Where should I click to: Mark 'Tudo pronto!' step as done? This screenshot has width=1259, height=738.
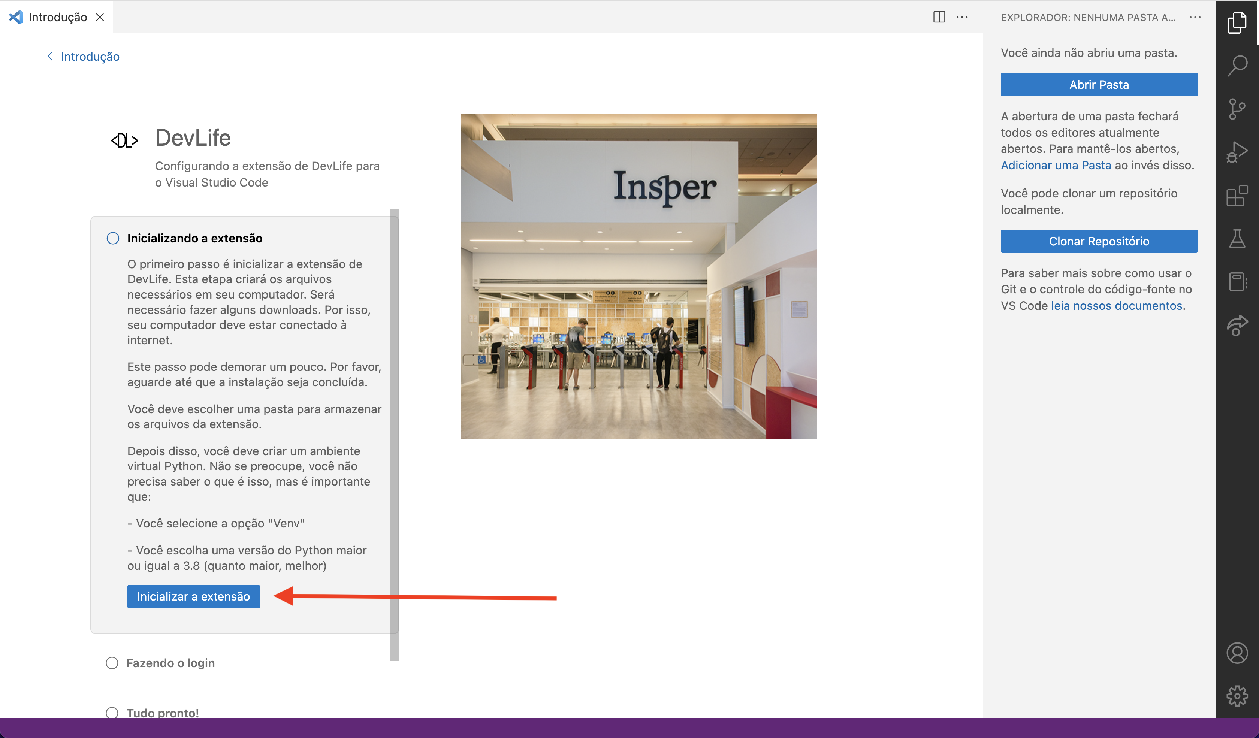pyautogui.click(x=112, y=713)
